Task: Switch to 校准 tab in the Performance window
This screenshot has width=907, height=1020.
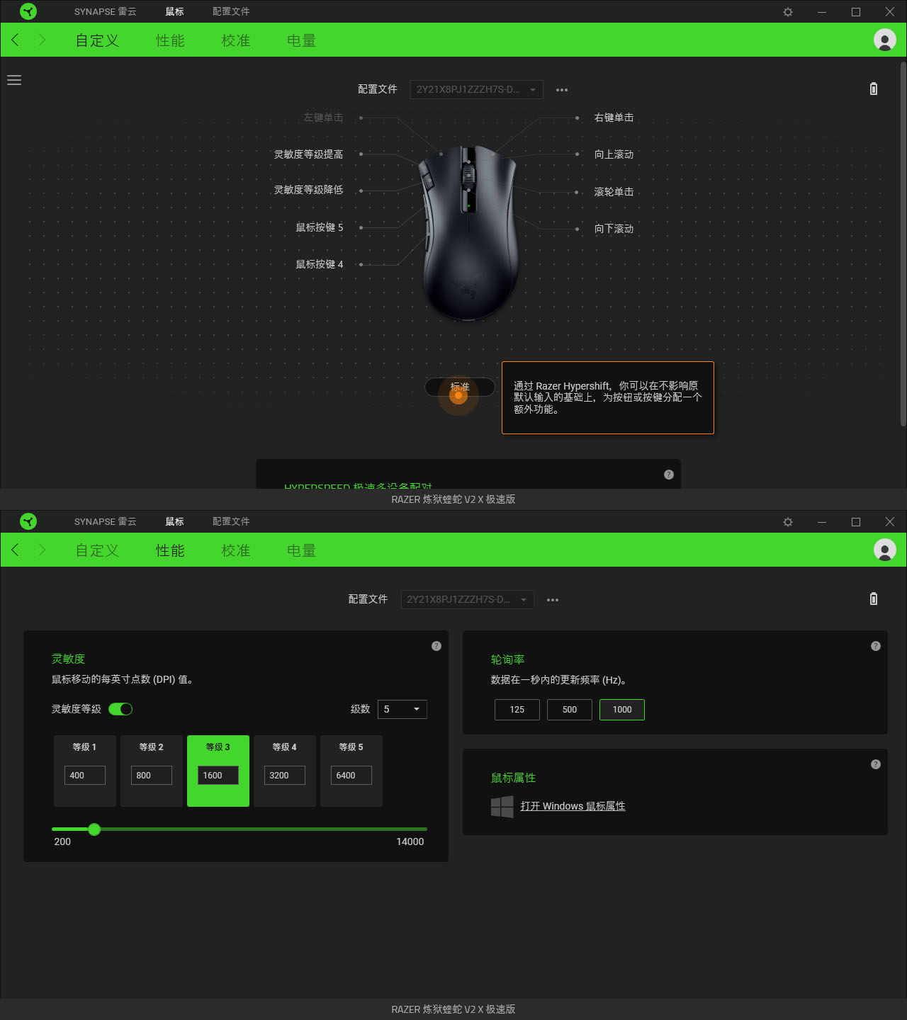Action: coord(236,550)
